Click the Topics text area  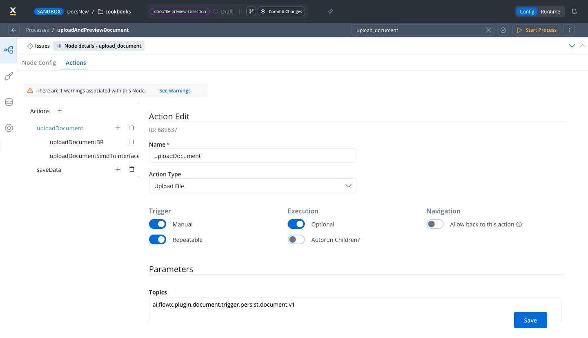click(x=355, y=310)
